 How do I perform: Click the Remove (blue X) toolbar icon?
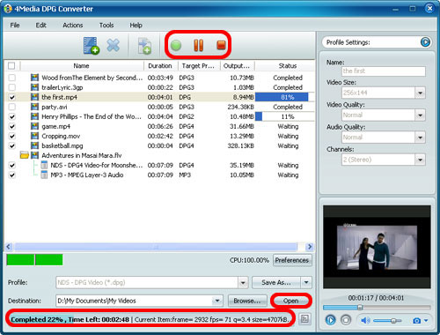tap(114, 46)
